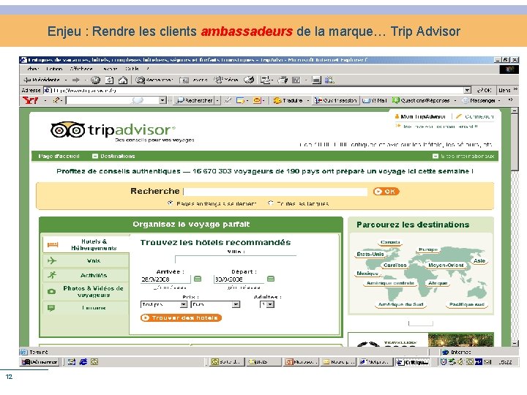This screenshot has height=395, width=527.
Task: Select Pages en français seulement radio
Action: 171,203
